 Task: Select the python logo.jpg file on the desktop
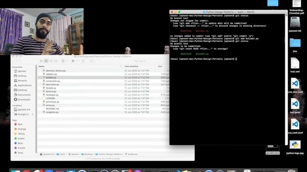click(x=295, y=147)
